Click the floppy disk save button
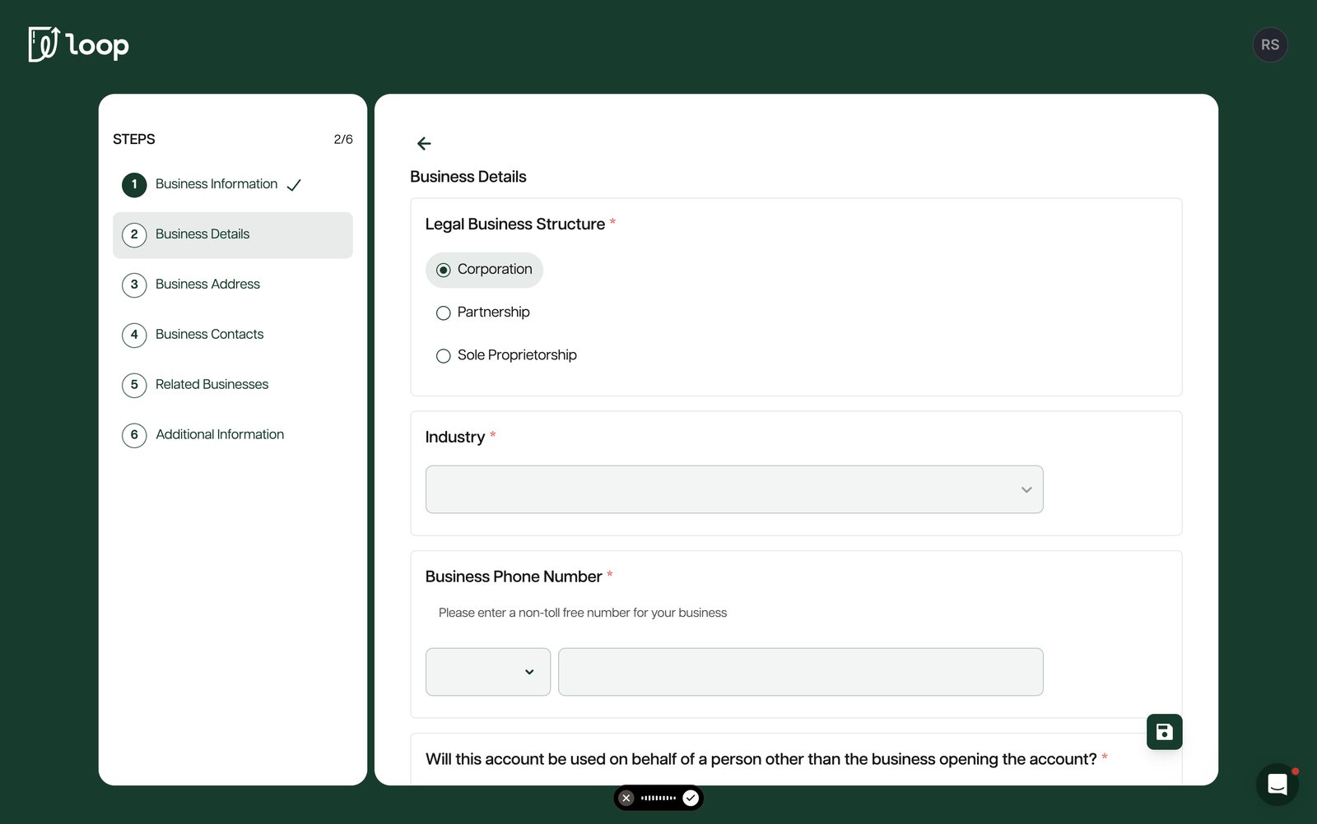 pos(1164,732)
